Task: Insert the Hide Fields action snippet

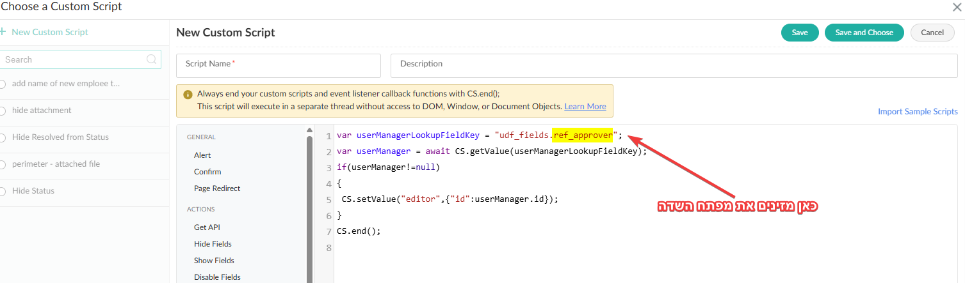Action: 213,244
